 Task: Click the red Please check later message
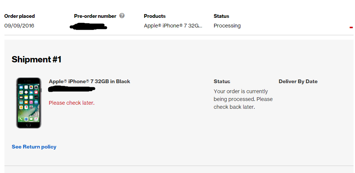tap(72, 103)
